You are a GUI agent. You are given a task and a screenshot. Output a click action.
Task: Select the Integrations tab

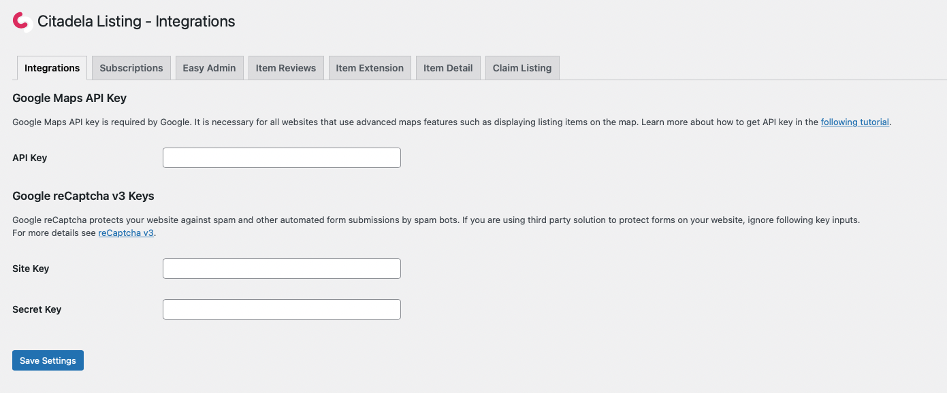pos(52,68)
